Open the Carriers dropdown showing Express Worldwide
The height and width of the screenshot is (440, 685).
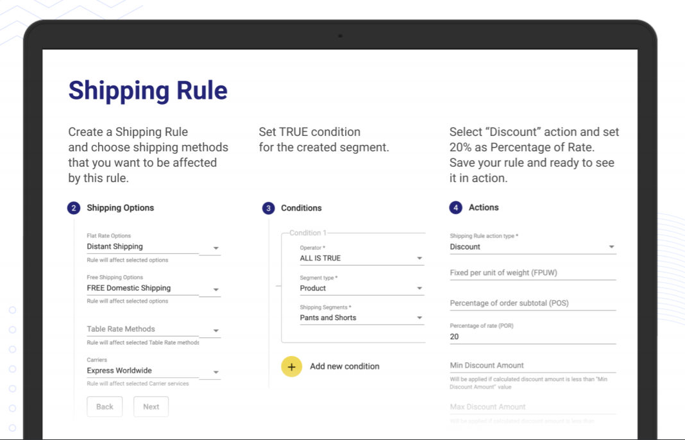click(x=217, y=371)
